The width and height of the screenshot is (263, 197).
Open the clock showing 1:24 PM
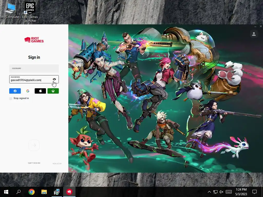tap(241, 192)
